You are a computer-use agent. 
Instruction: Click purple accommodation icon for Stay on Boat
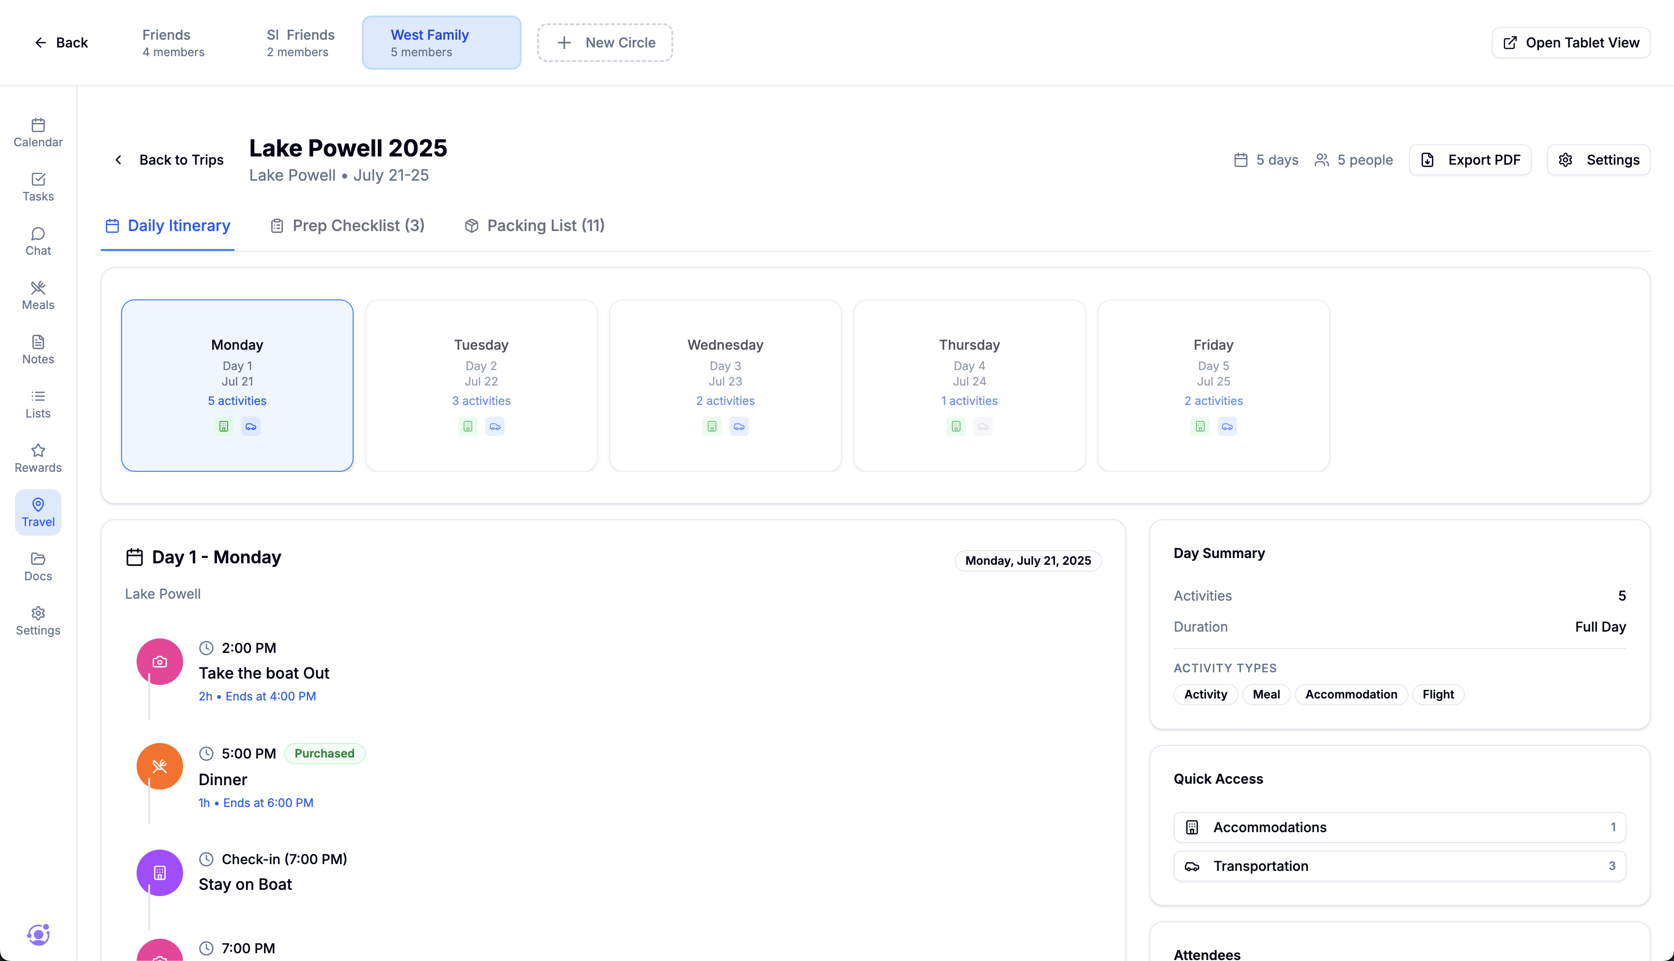160,872
